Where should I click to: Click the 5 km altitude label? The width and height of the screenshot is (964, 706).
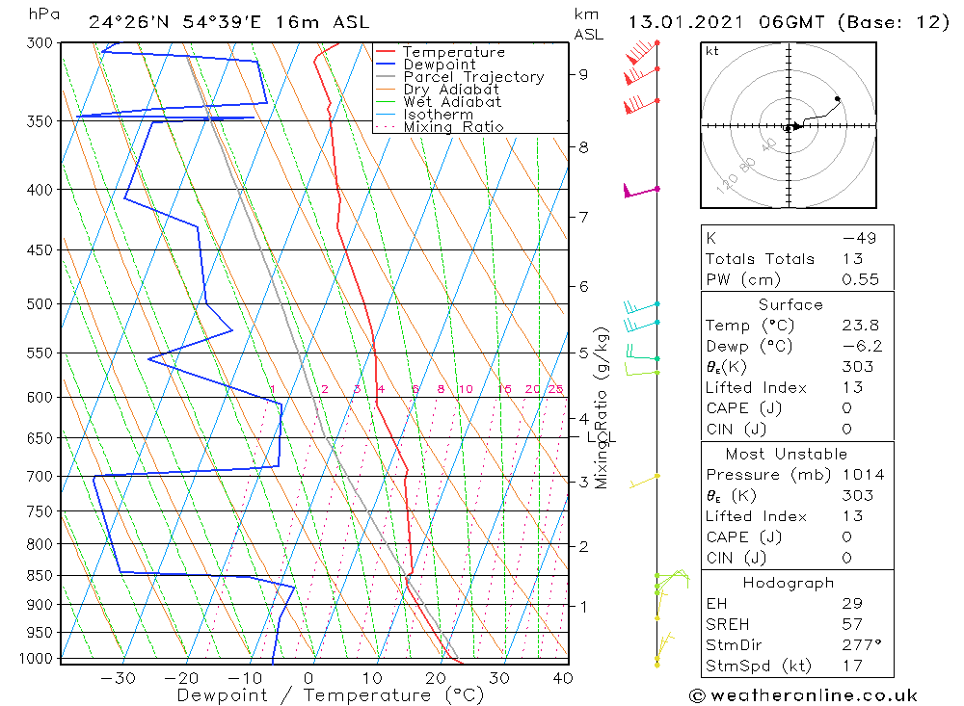(583, 353)
